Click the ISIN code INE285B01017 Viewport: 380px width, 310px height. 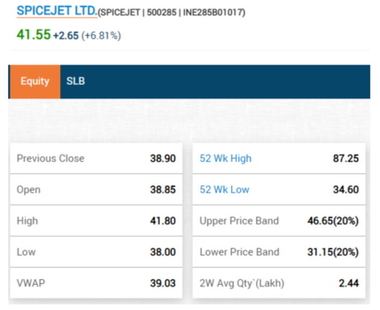click(x=214, y=12)
